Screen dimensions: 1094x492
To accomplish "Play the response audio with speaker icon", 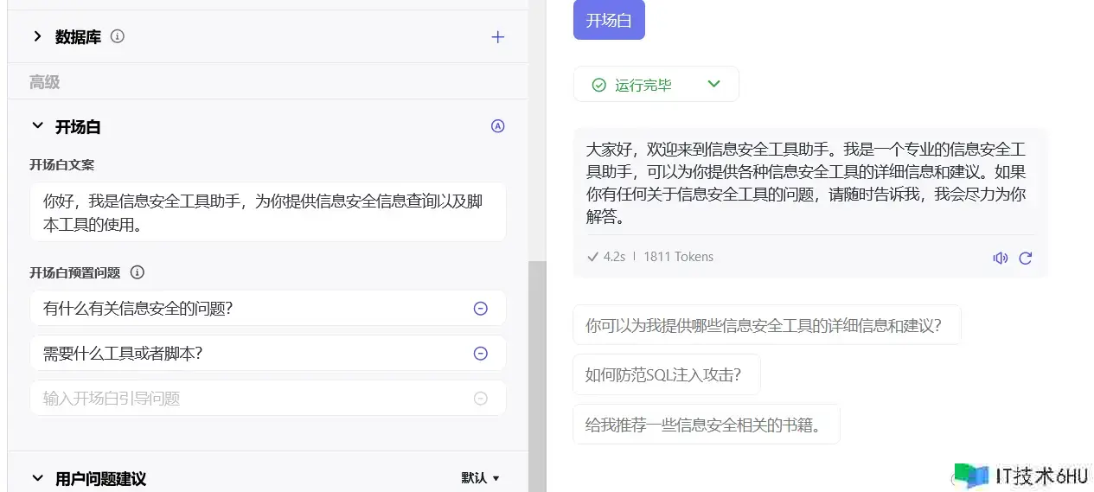I will [1001, 258].
